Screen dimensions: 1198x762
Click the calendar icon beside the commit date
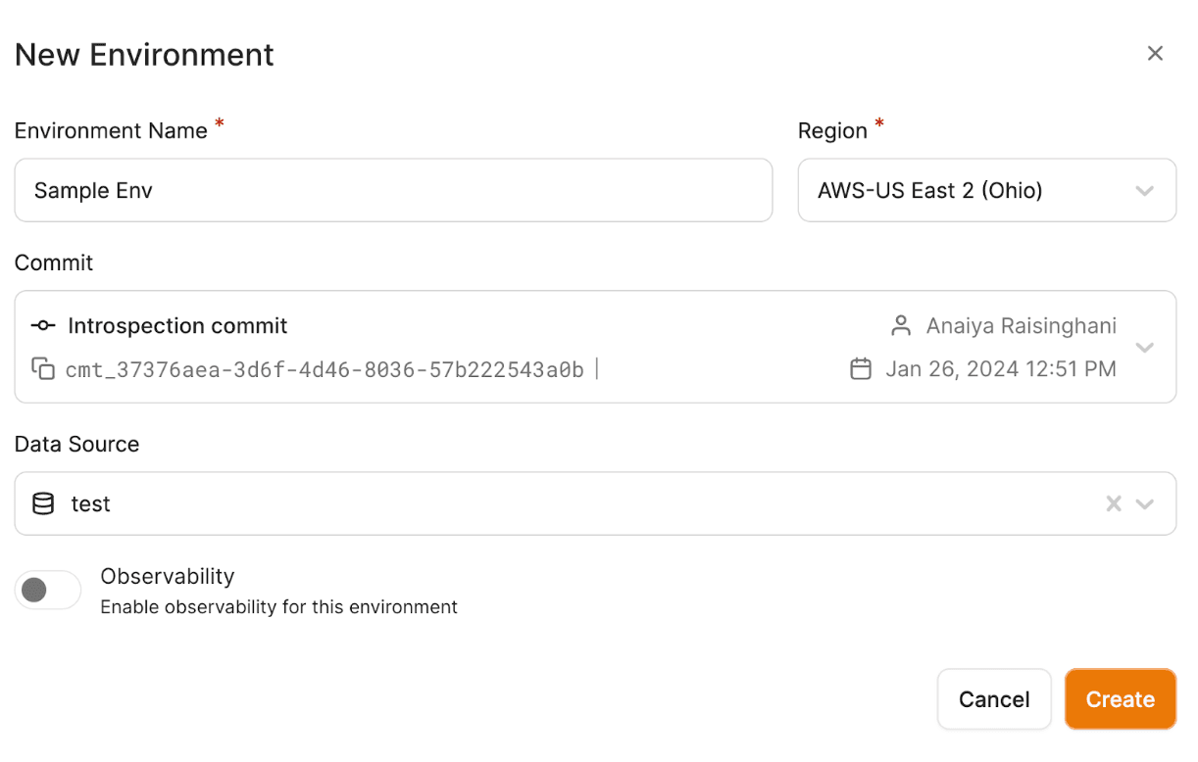[x=861, y=369]
